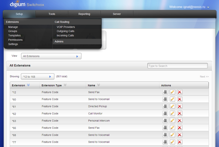The height and width of the screenshot is (147, 219).
Task: Open Incoming Calls under Call Routing
Action: tap(65, 36)
